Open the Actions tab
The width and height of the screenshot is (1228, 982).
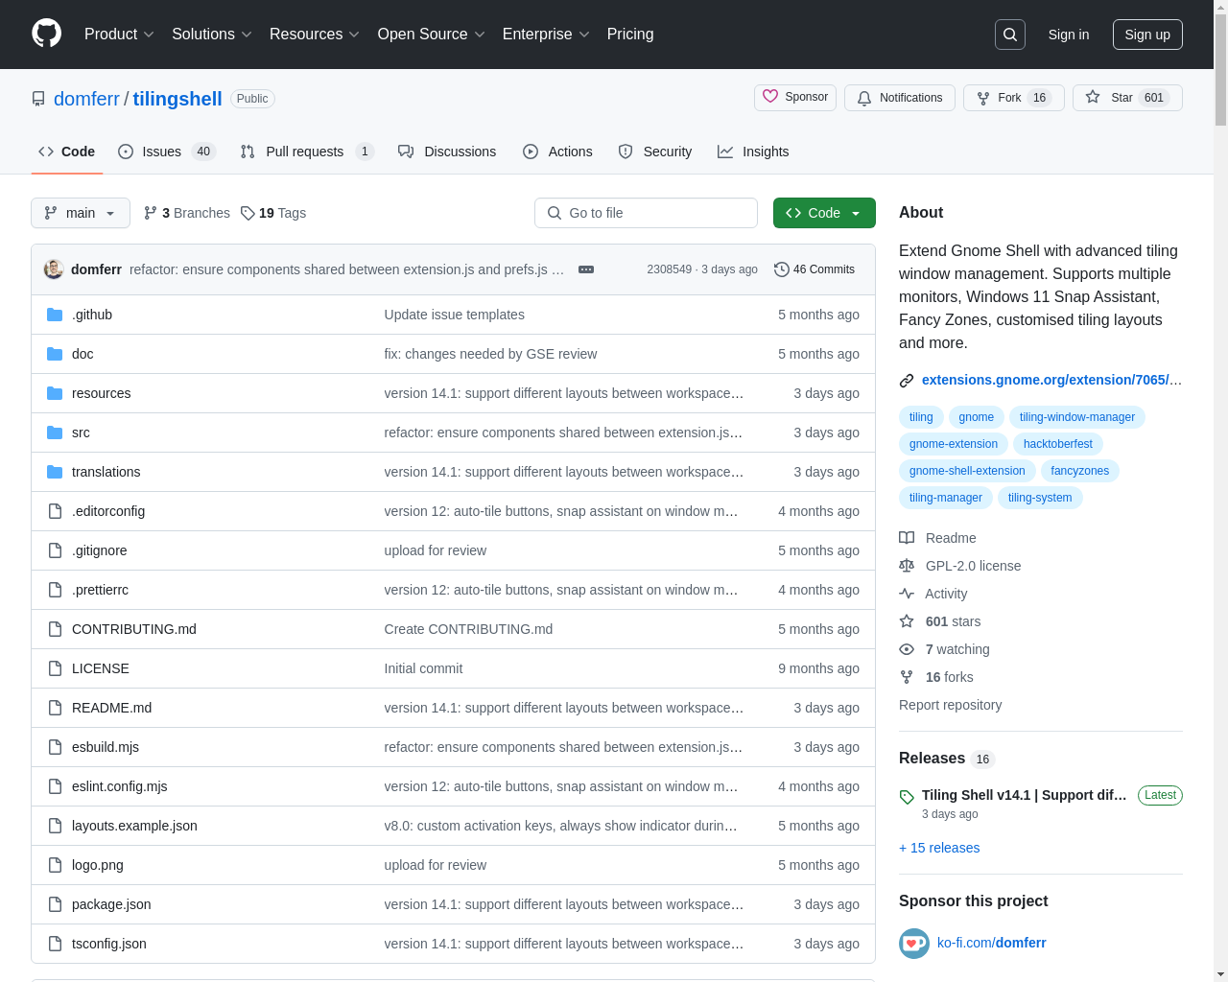(557, 152)
